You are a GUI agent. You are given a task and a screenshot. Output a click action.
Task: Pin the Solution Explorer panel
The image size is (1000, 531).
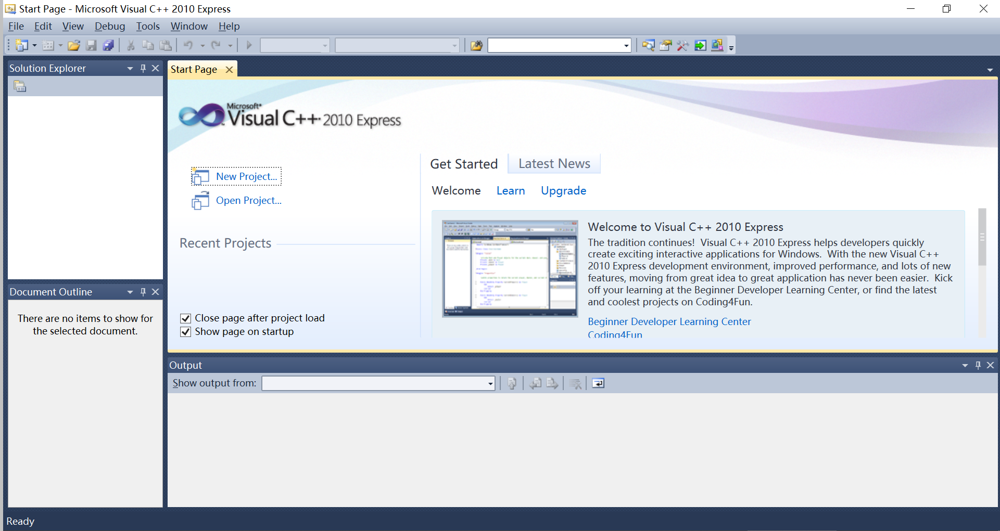click(143, 68)
